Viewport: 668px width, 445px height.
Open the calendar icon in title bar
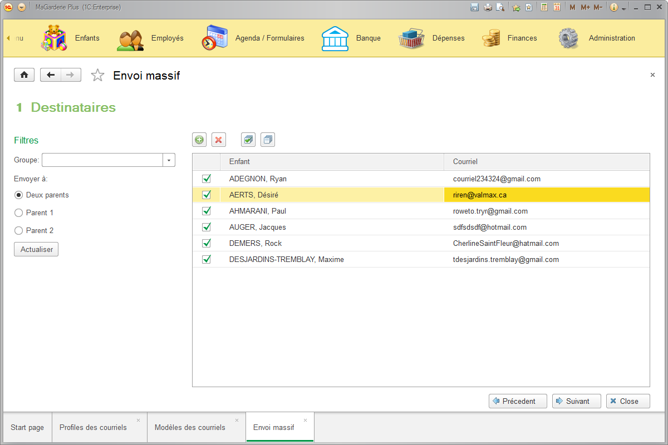click(x=557, y=7)
